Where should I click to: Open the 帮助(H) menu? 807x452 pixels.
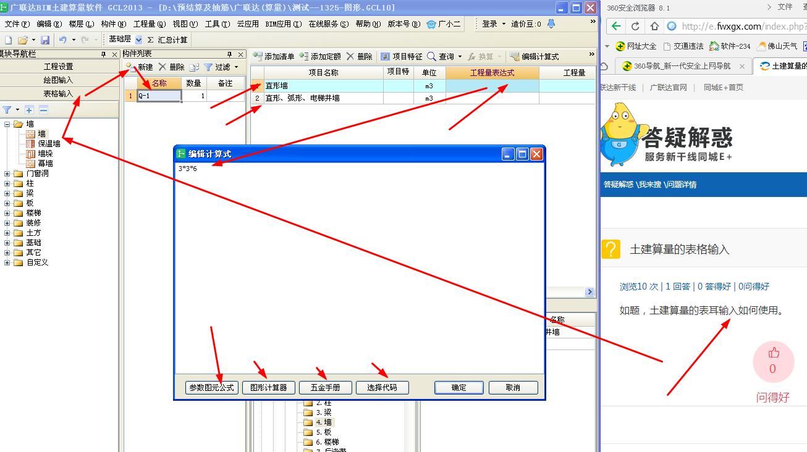(x=368, y=24)
